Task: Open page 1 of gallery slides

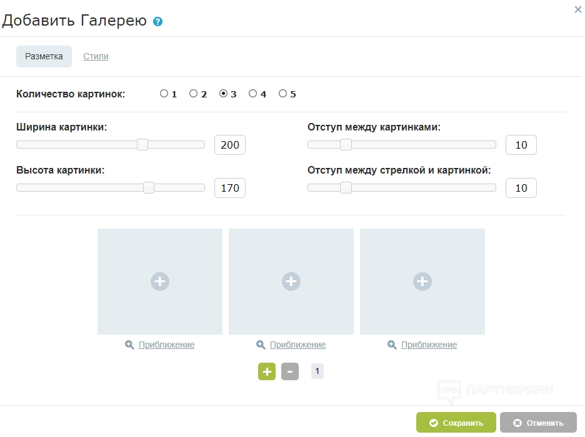Action: point(317,371)
